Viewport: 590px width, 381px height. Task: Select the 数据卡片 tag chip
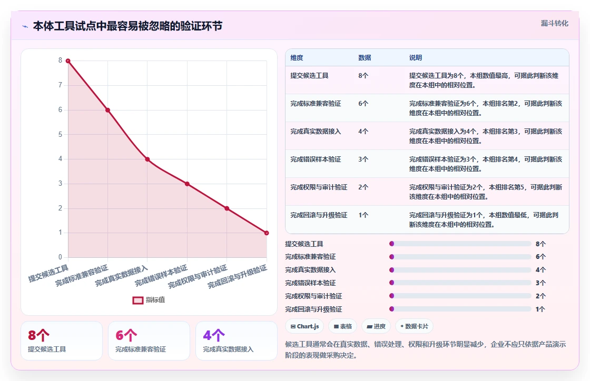pos(414,326)
